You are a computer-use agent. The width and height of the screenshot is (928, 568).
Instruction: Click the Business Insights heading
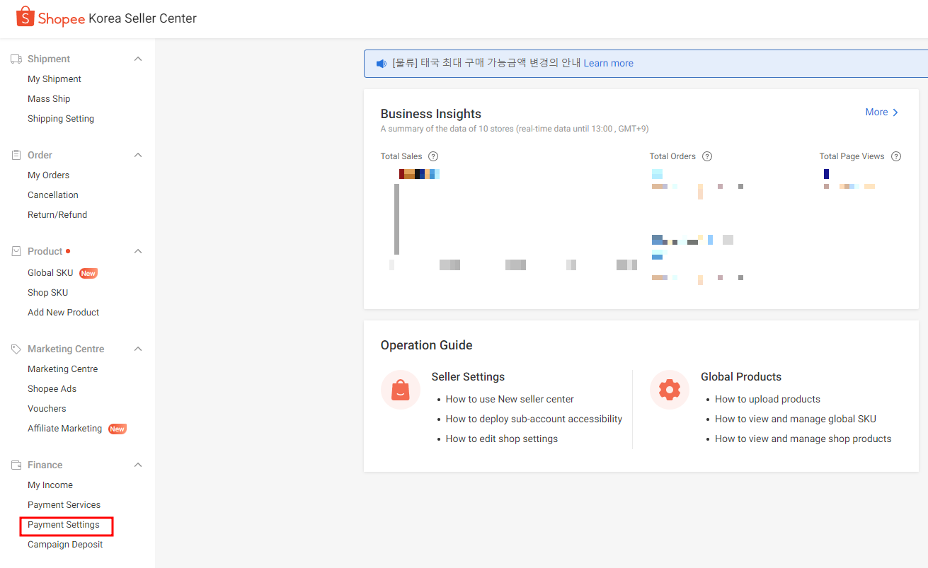click(431, 114)
